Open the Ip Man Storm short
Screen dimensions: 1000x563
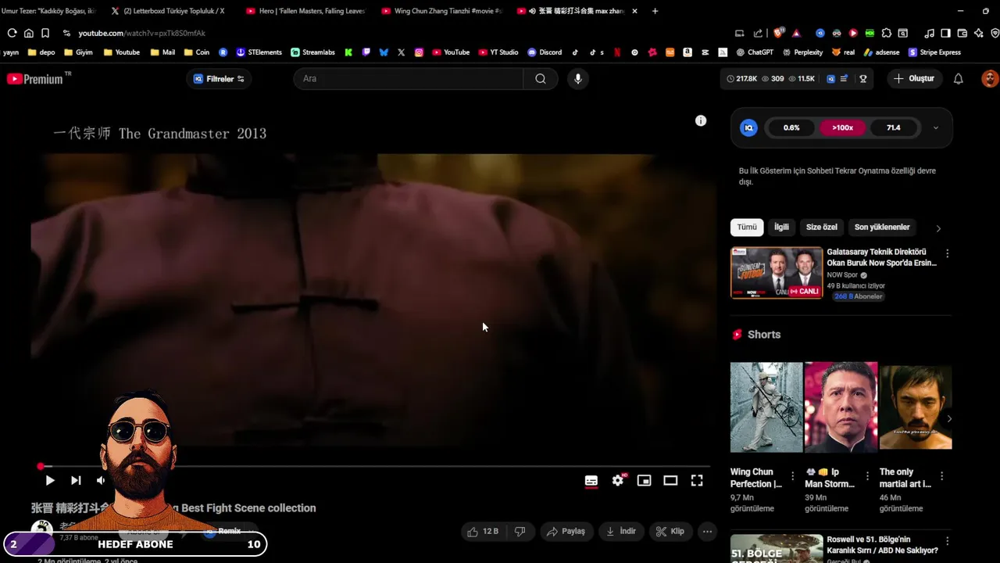[x=841, y=407]
